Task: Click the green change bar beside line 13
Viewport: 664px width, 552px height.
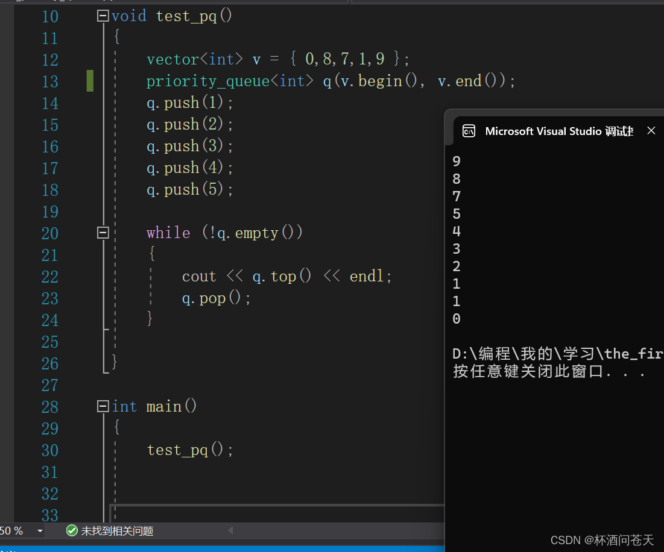Action: coord(90,80)
